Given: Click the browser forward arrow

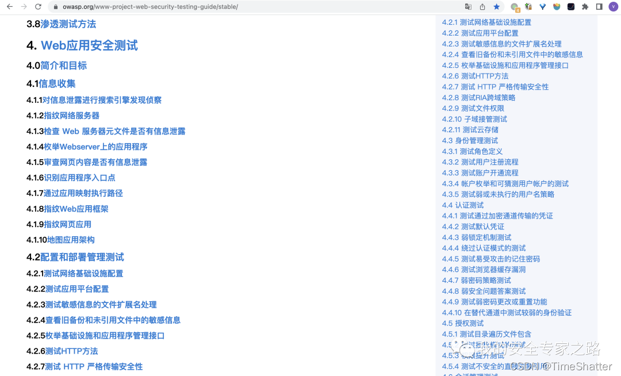Looking at the screenshot, I should [x=24, y=7].
